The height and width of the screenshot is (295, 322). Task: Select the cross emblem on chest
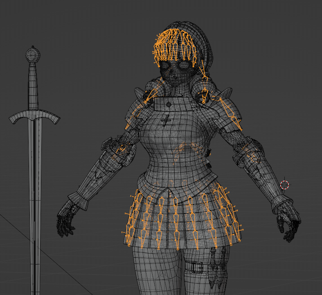(x=166, y=121)
